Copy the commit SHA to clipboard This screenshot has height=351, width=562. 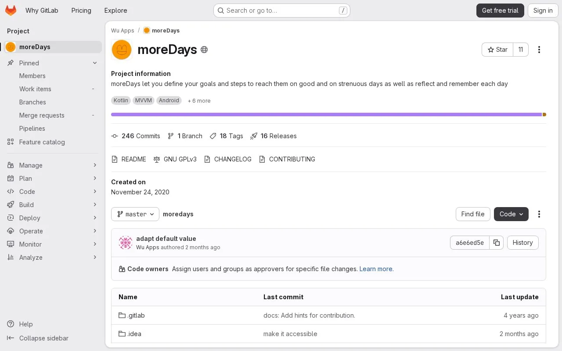click(x=497, y=243)
